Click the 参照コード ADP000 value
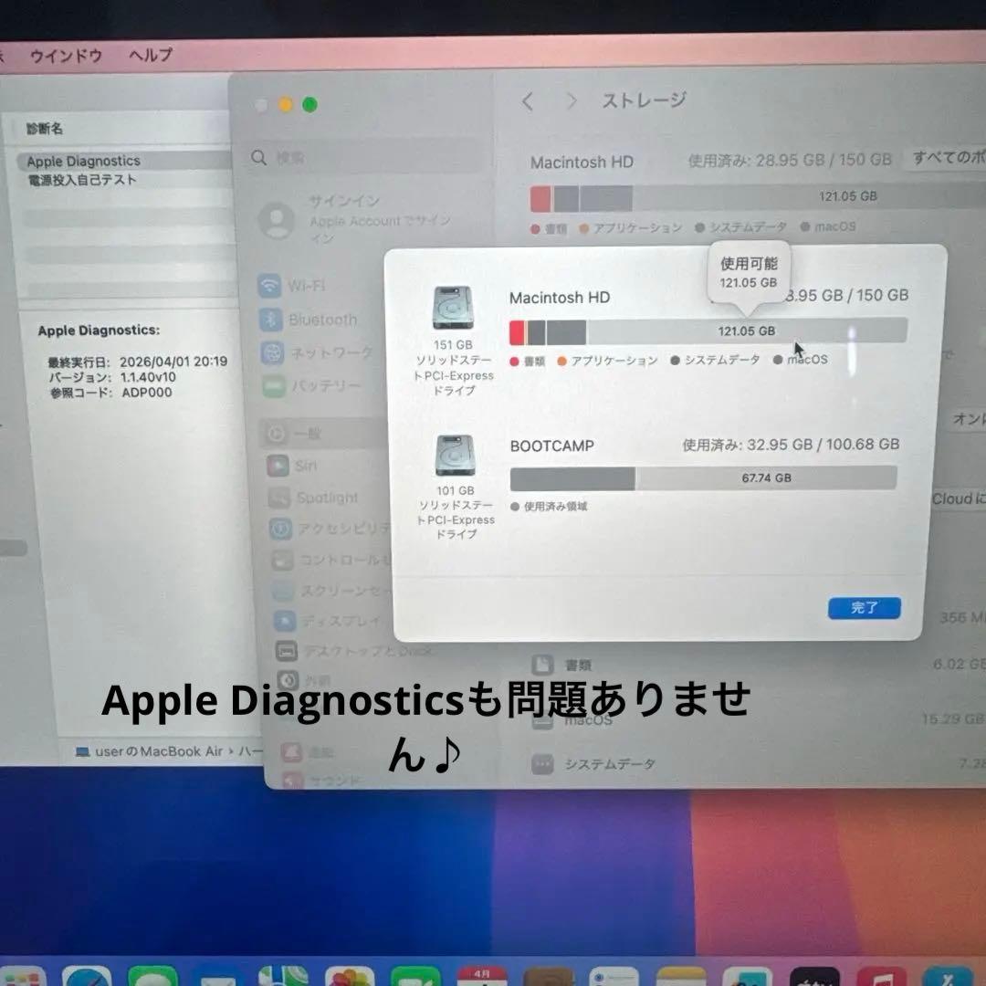The width and height of the screenshot is (986, 986). (x=146, y=393)
